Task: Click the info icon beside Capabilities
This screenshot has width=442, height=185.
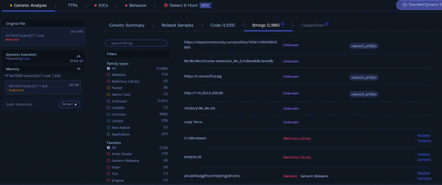Action: tap(327, 24)
